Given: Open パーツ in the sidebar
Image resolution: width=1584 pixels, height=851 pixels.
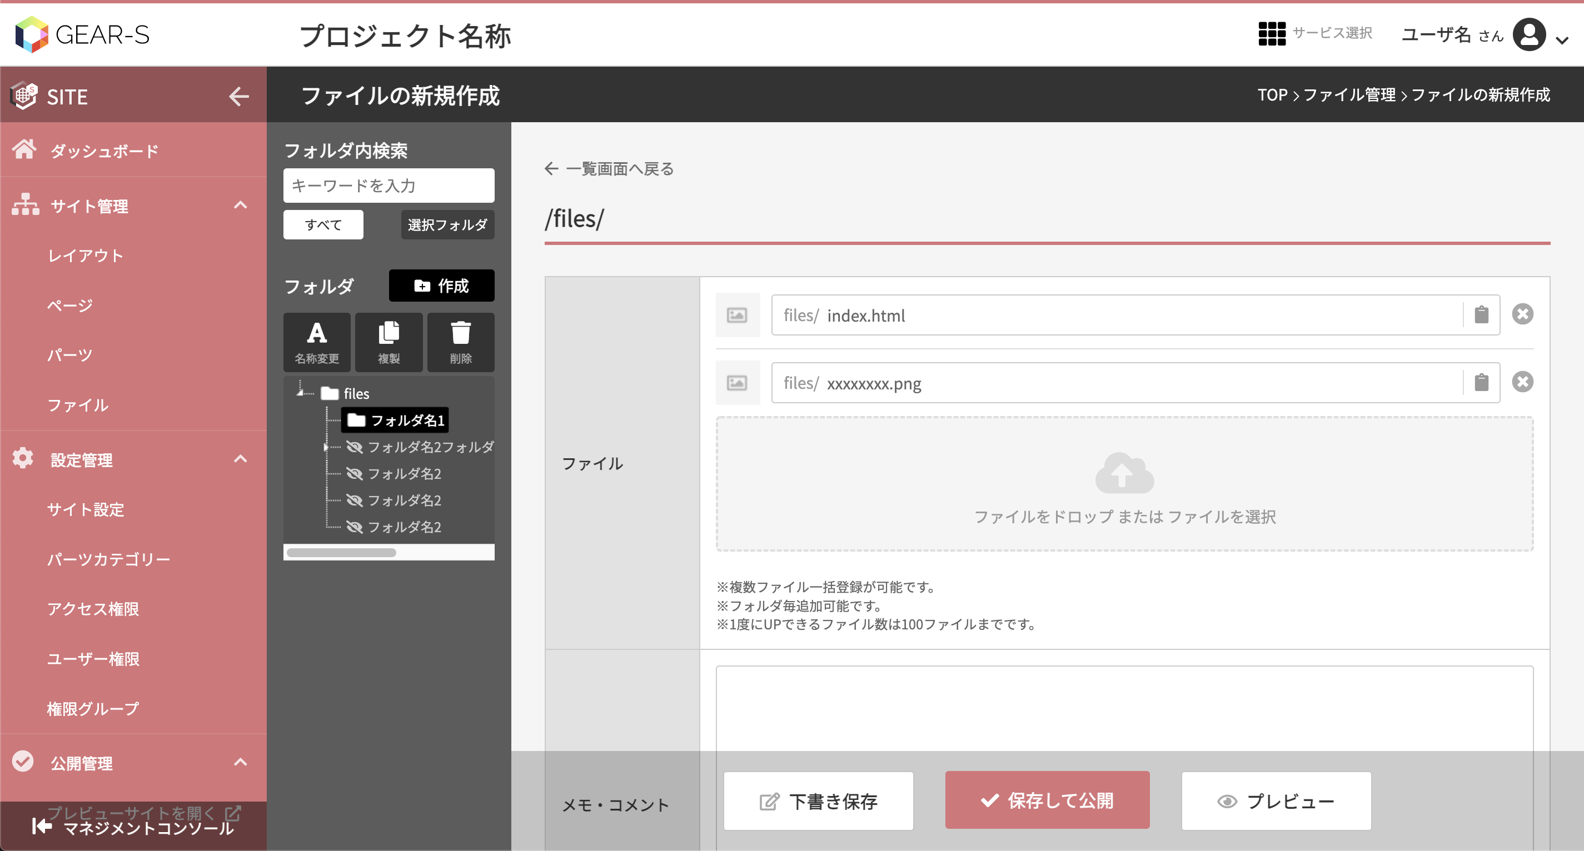Looking at the screenshot, I should (x=70, y=354).
